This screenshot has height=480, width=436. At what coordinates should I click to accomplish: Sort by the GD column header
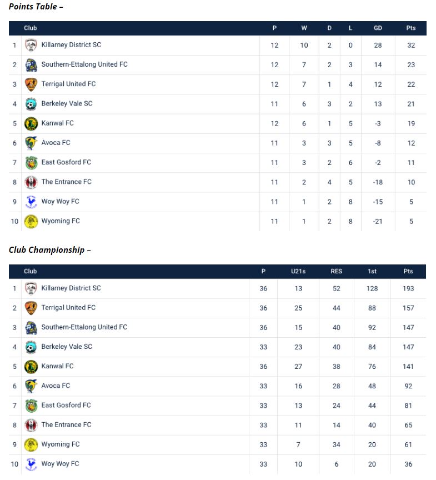(378, 28)
